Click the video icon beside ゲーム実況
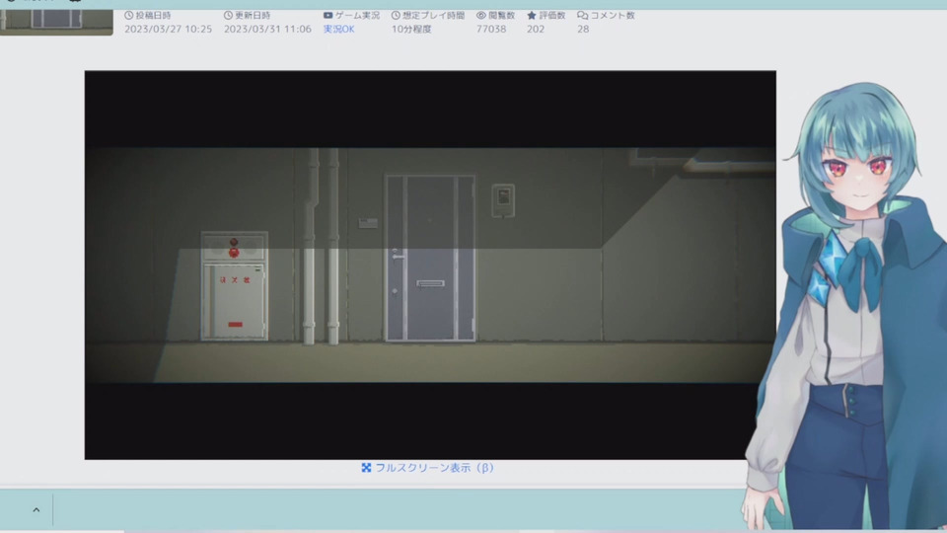Screen dimensions: 947x533 pos(328,15)
